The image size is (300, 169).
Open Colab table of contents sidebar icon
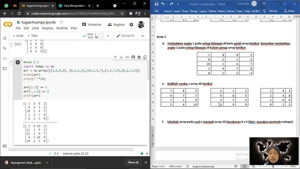click(5, 38)
